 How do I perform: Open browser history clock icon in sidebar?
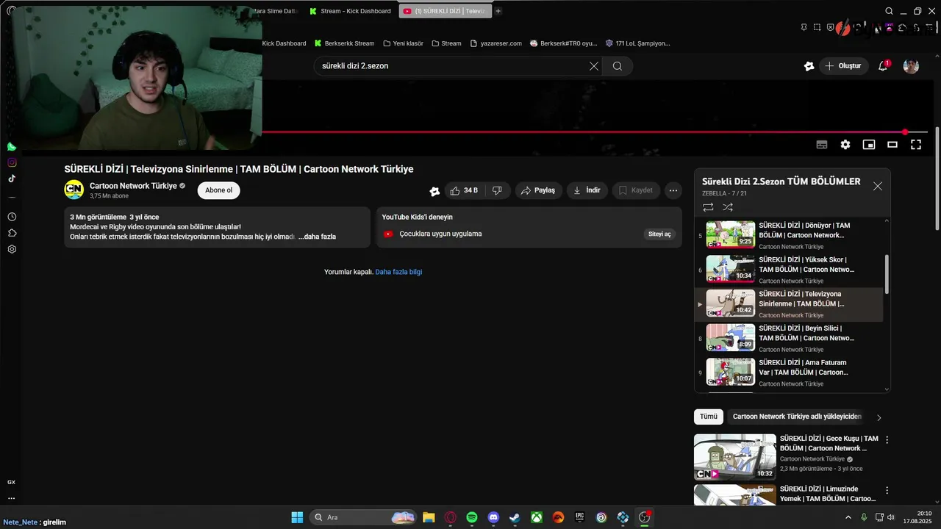tap(12, 217)
